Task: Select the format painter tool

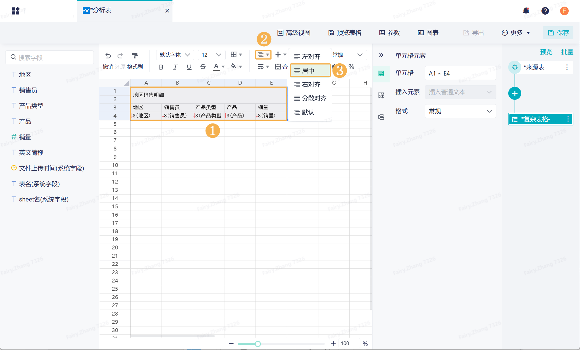Action: 135,55
